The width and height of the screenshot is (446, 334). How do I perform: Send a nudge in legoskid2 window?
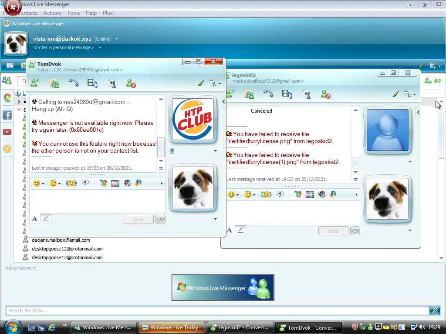coord(266,194)
